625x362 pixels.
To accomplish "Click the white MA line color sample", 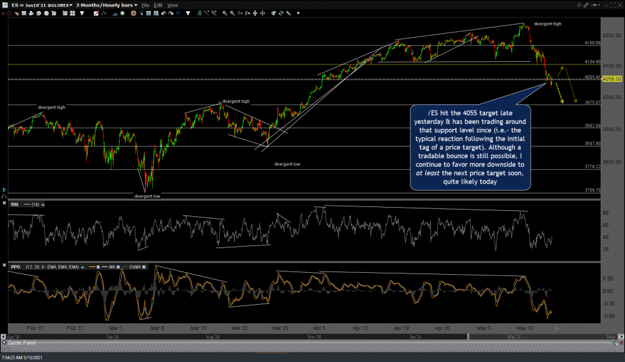I will tap(105, 267).
